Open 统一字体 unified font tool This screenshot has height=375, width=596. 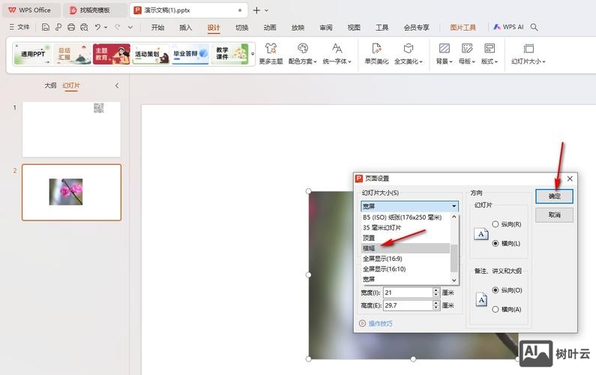tap(337, 54)
